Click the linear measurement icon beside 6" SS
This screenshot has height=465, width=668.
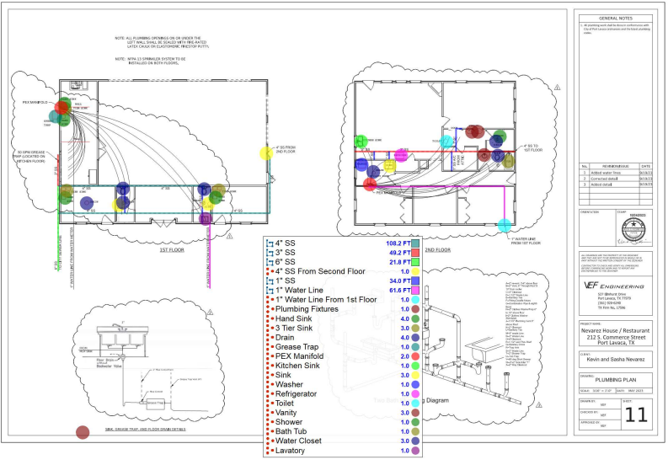270,262
